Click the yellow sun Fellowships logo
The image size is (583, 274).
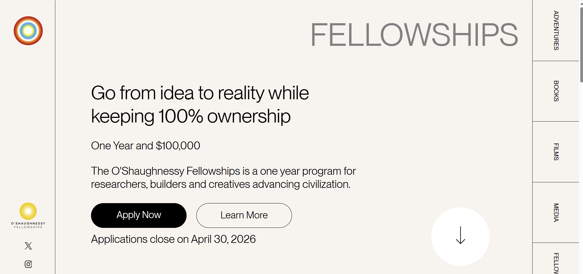click(x=28, y=211)
